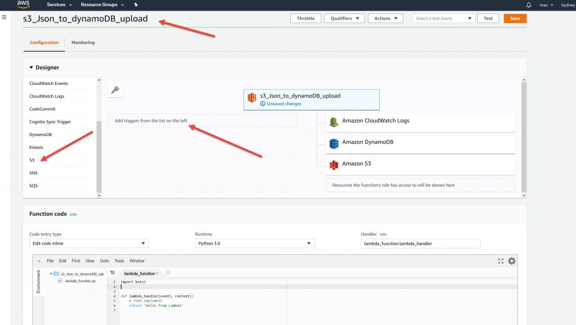Screen dimensions: 576x325
Task: Open code editor settings gear
Action: pos(511,261)
